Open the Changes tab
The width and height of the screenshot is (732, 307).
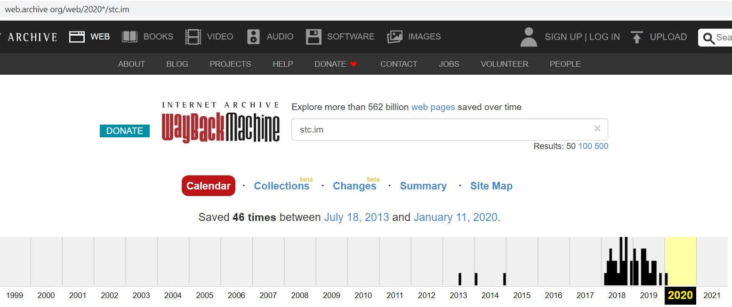[354, 186]
